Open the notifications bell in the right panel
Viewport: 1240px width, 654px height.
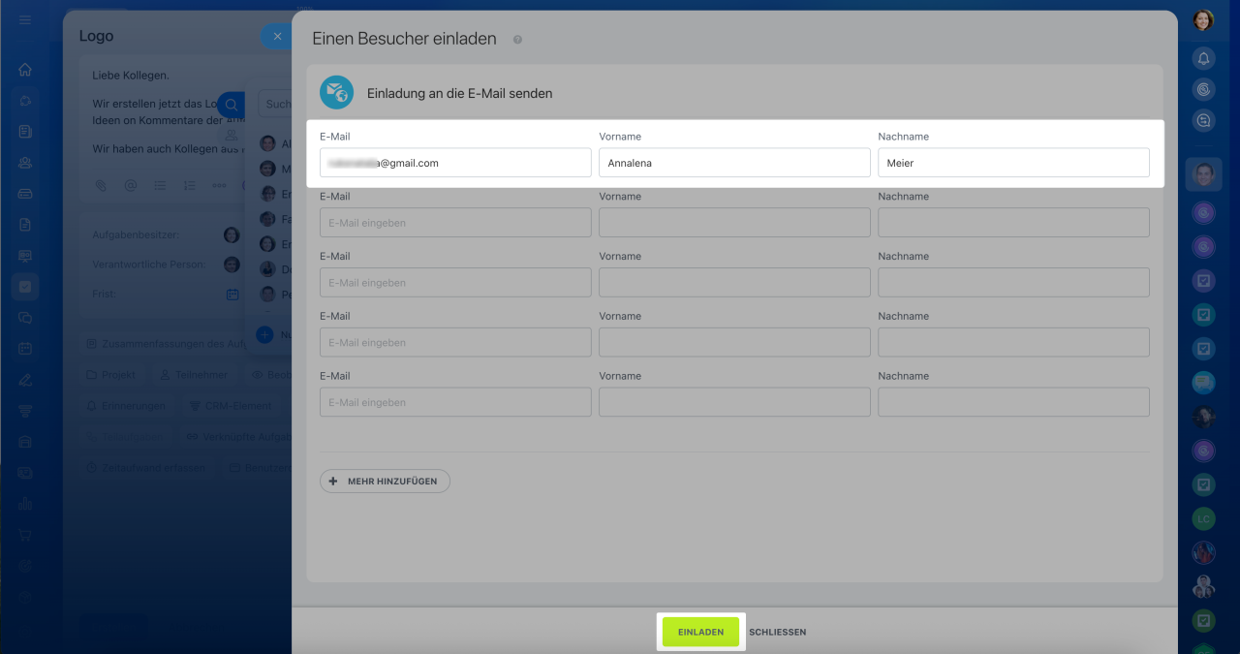click(1203, 59)
